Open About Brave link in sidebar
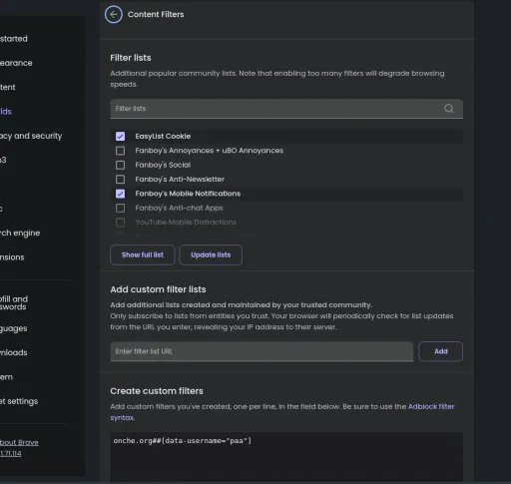 (19, 442)
